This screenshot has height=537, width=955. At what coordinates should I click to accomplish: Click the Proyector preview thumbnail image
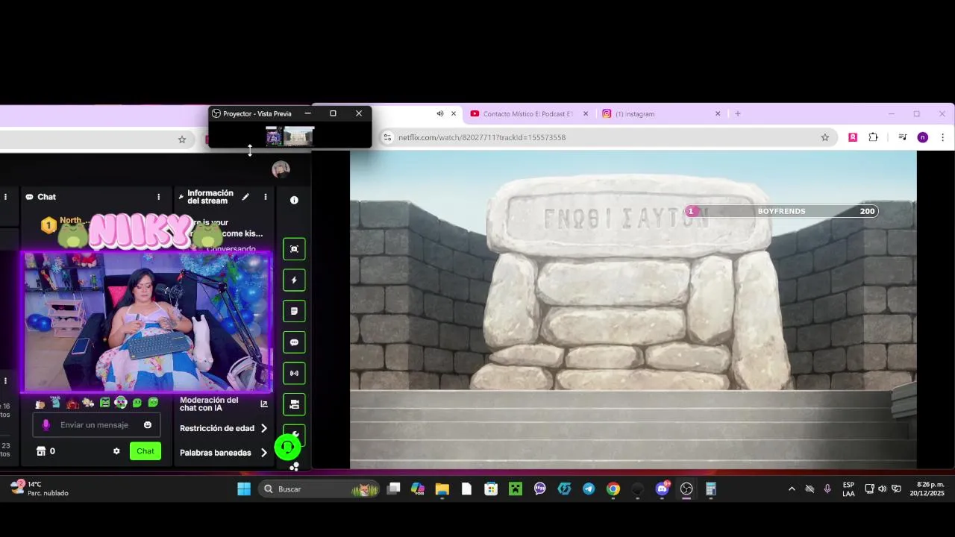(289, 136)
